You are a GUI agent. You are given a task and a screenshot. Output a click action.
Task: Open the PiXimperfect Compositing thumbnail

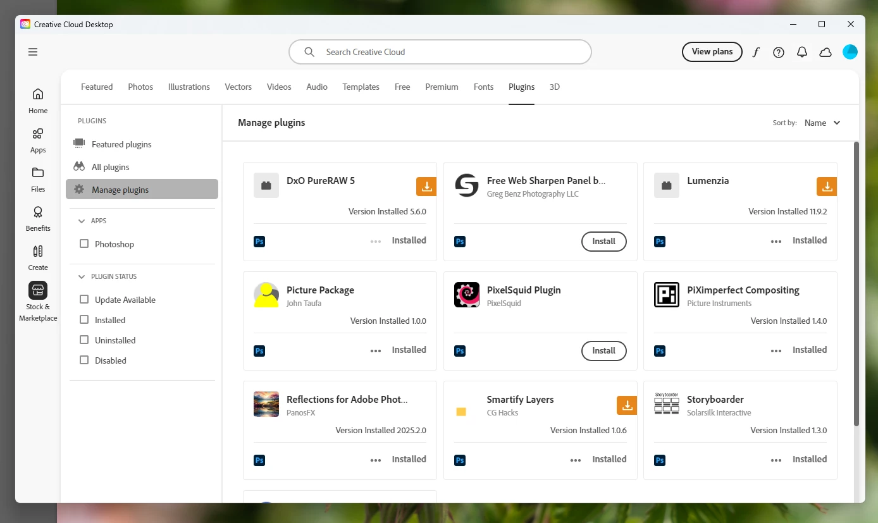point(667,295)
